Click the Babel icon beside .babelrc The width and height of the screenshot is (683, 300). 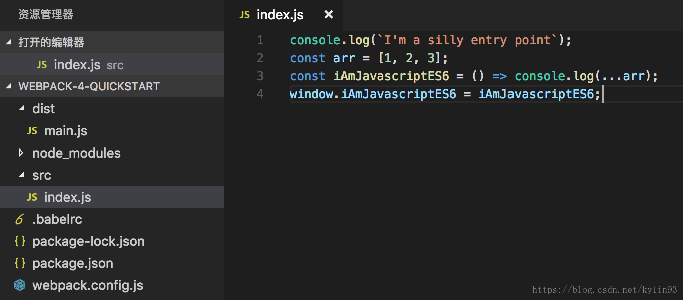click(20, 219)
